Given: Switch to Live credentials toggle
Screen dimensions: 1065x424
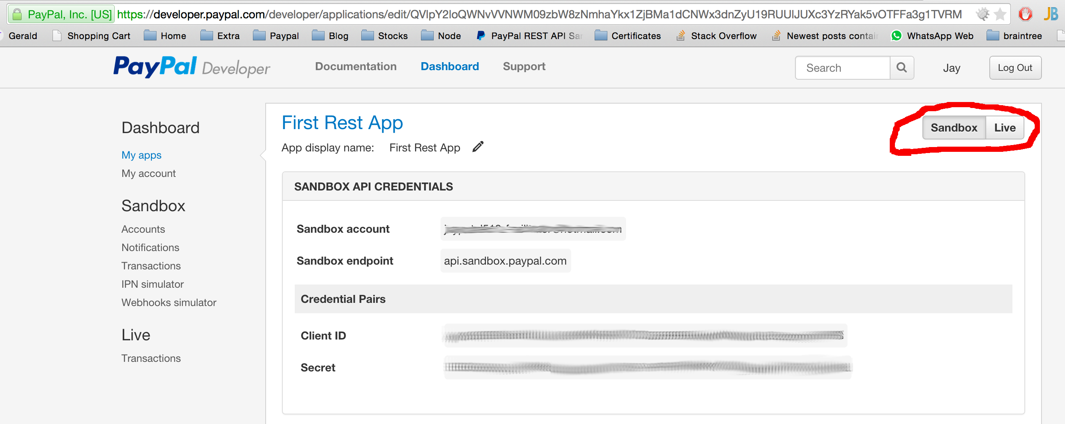Looking at the screenshot, I should 1004,128.
